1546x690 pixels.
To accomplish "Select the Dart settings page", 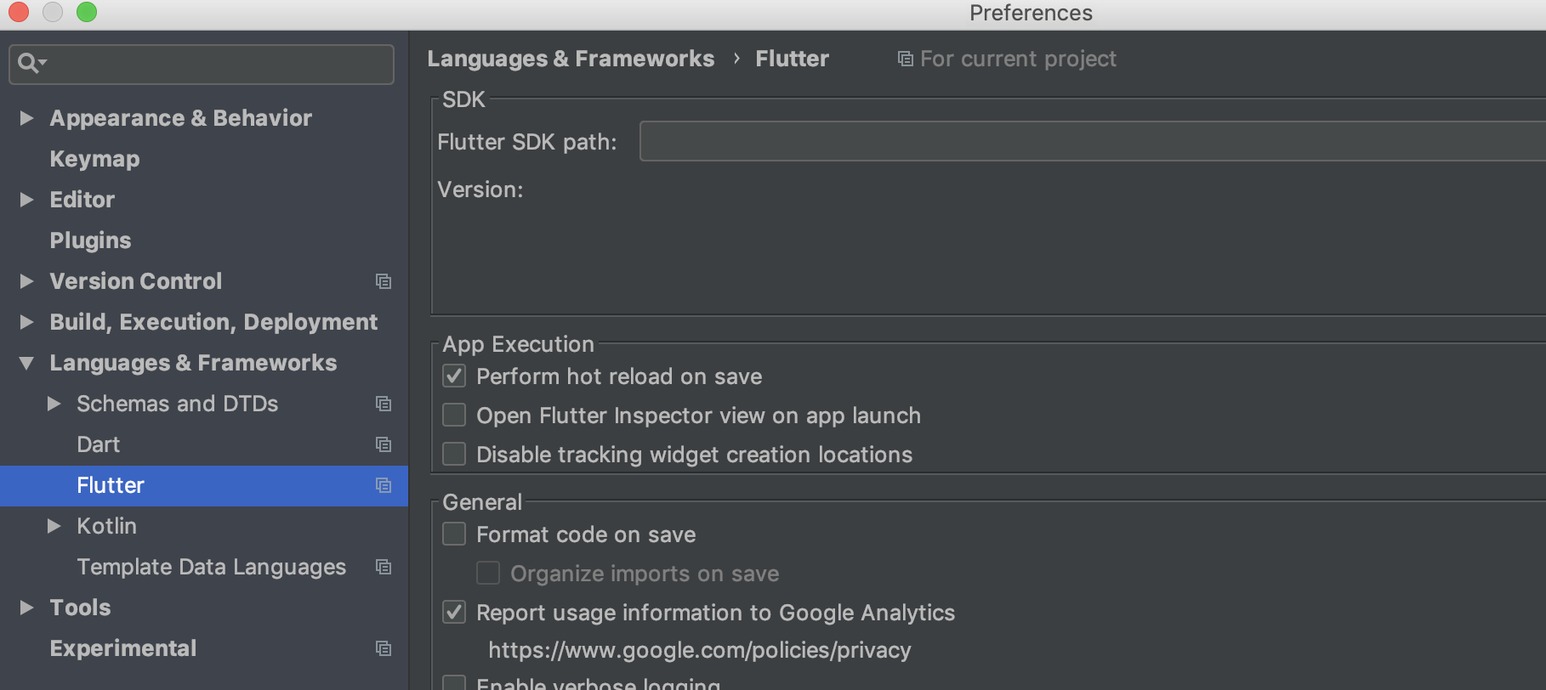I will (98, 444).
